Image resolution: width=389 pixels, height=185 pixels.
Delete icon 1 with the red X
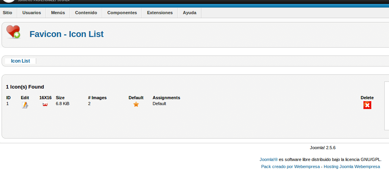[367, 105]
